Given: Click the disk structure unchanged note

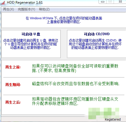Looking at the screenshot, I should click(x=76, y=84).
